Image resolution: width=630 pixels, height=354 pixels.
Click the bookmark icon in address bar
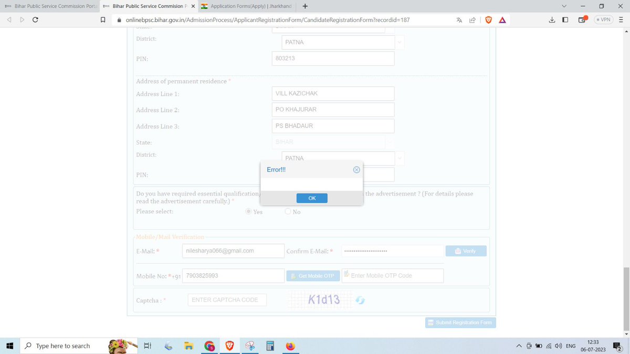coord(103,20)
